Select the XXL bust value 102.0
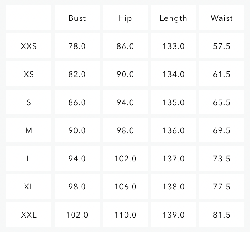 pyautogui.click(x=77, y=215)
